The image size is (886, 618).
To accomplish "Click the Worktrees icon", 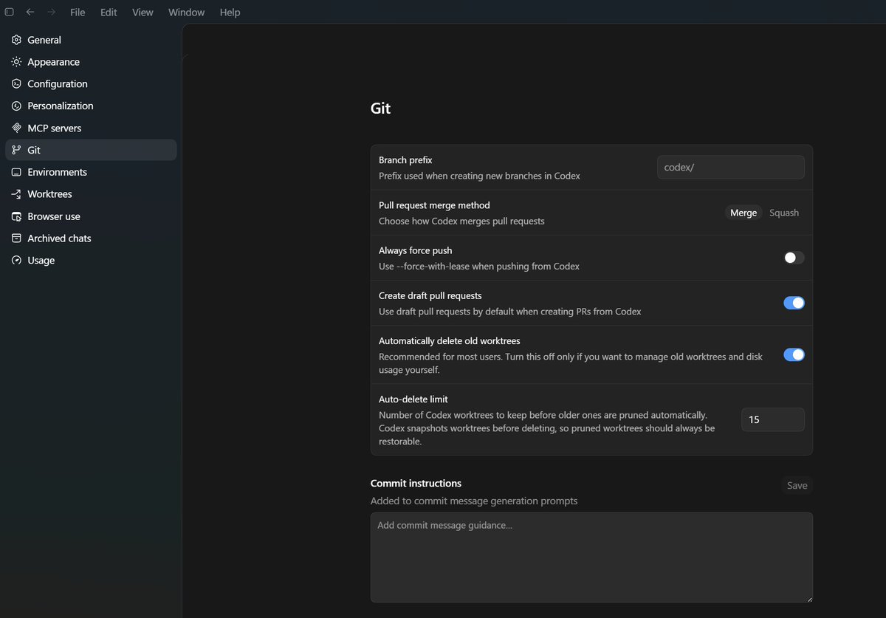I will point(16,194).
